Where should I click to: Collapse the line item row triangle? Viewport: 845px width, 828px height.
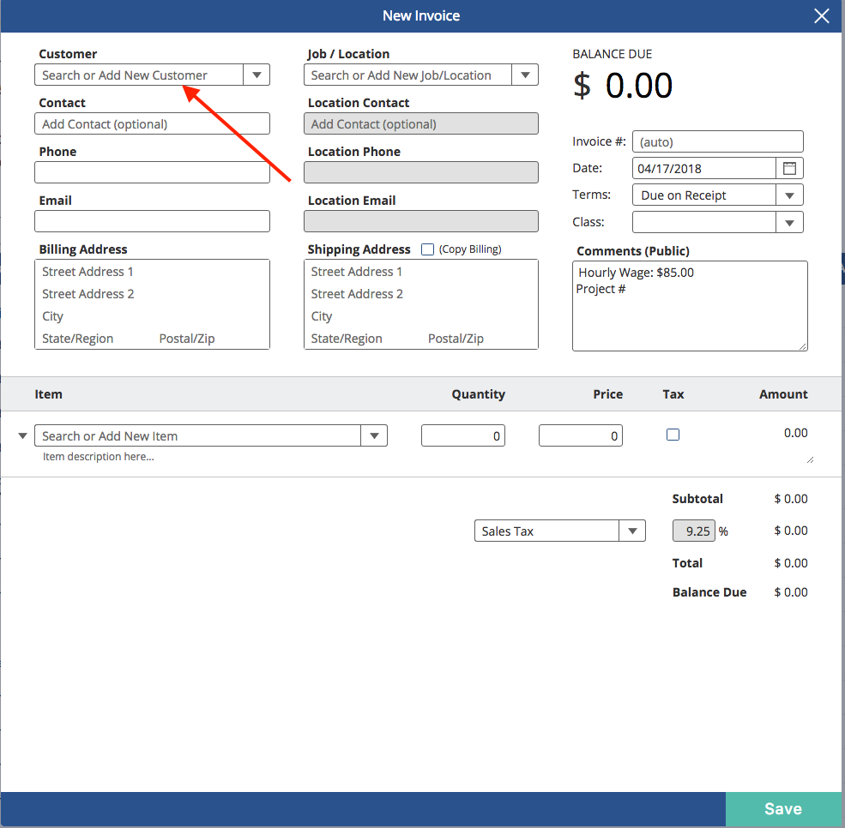click(x=22, y=435)
